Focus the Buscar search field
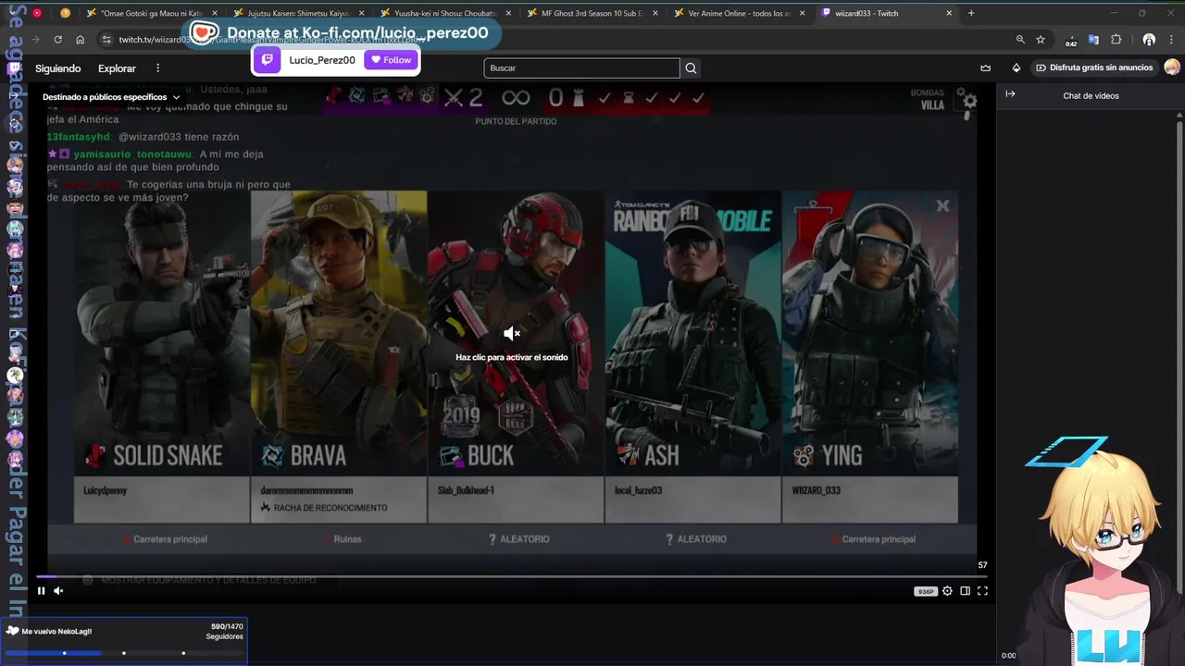 581,68
